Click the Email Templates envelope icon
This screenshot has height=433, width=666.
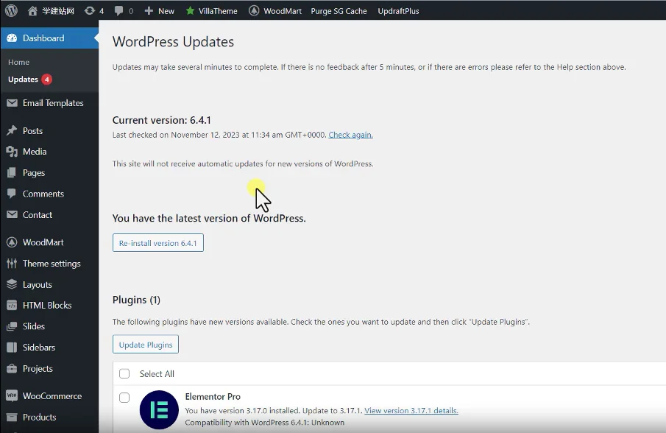click(12, 103)
